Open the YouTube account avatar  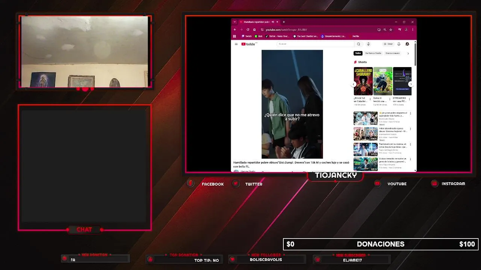pyautogui.click(x=407, y=44)
